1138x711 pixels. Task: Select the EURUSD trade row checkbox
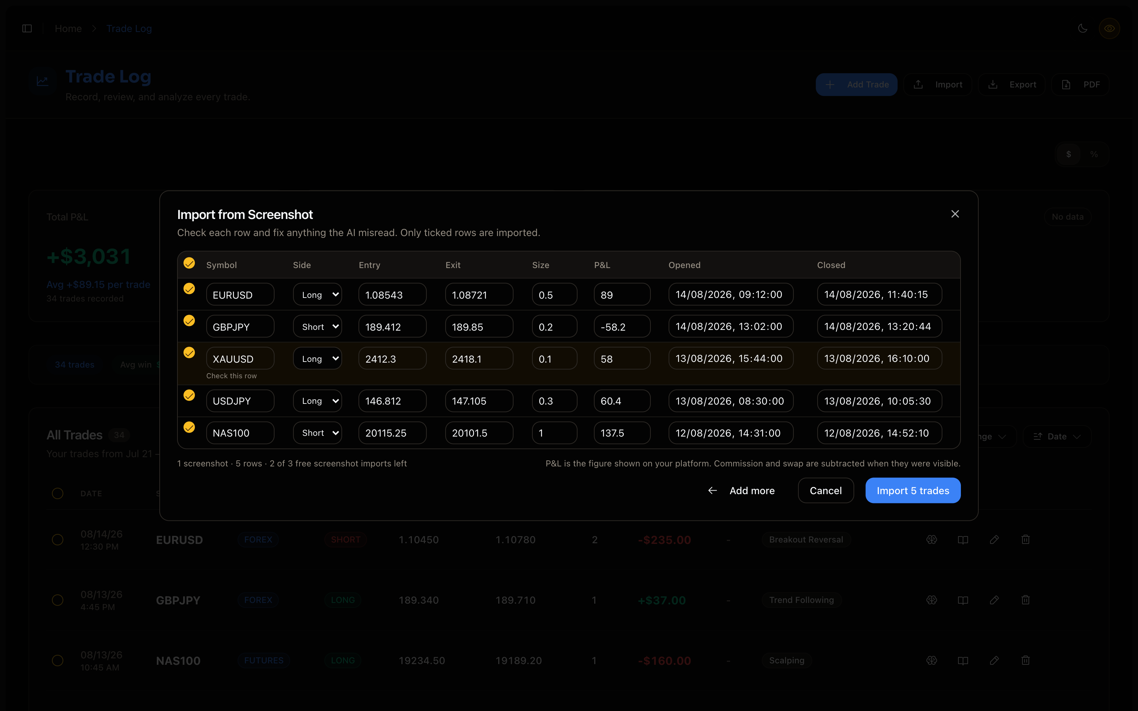click(57, 539)
